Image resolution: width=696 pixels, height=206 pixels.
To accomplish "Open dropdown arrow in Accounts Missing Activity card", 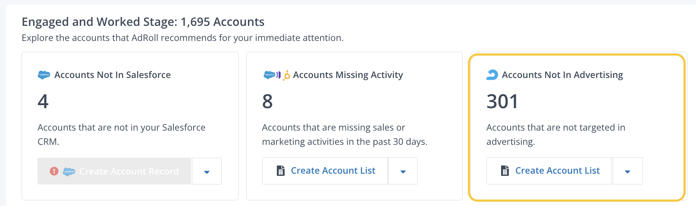I will click(x=403, y=171).
